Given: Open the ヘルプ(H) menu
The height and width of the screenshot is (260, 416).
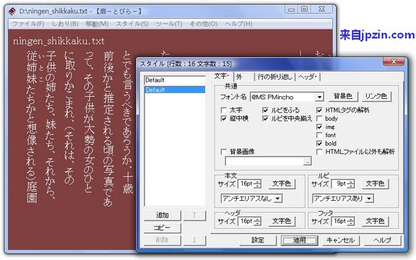Looking at the screenshot, I should click(x=238, y=24).
